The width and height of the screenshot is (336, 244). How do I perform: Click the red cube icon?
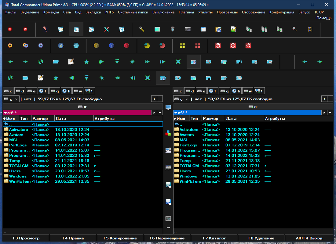coord(127,45)
